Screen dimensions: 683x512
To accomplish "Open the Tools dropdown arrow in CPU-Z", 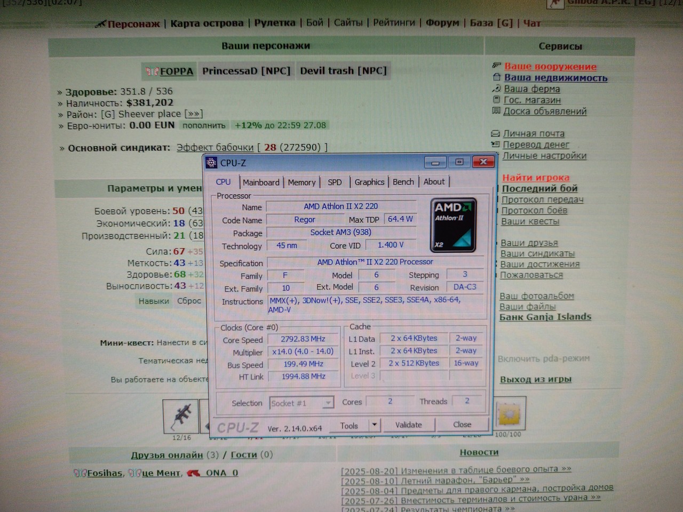I will (375, 425).
